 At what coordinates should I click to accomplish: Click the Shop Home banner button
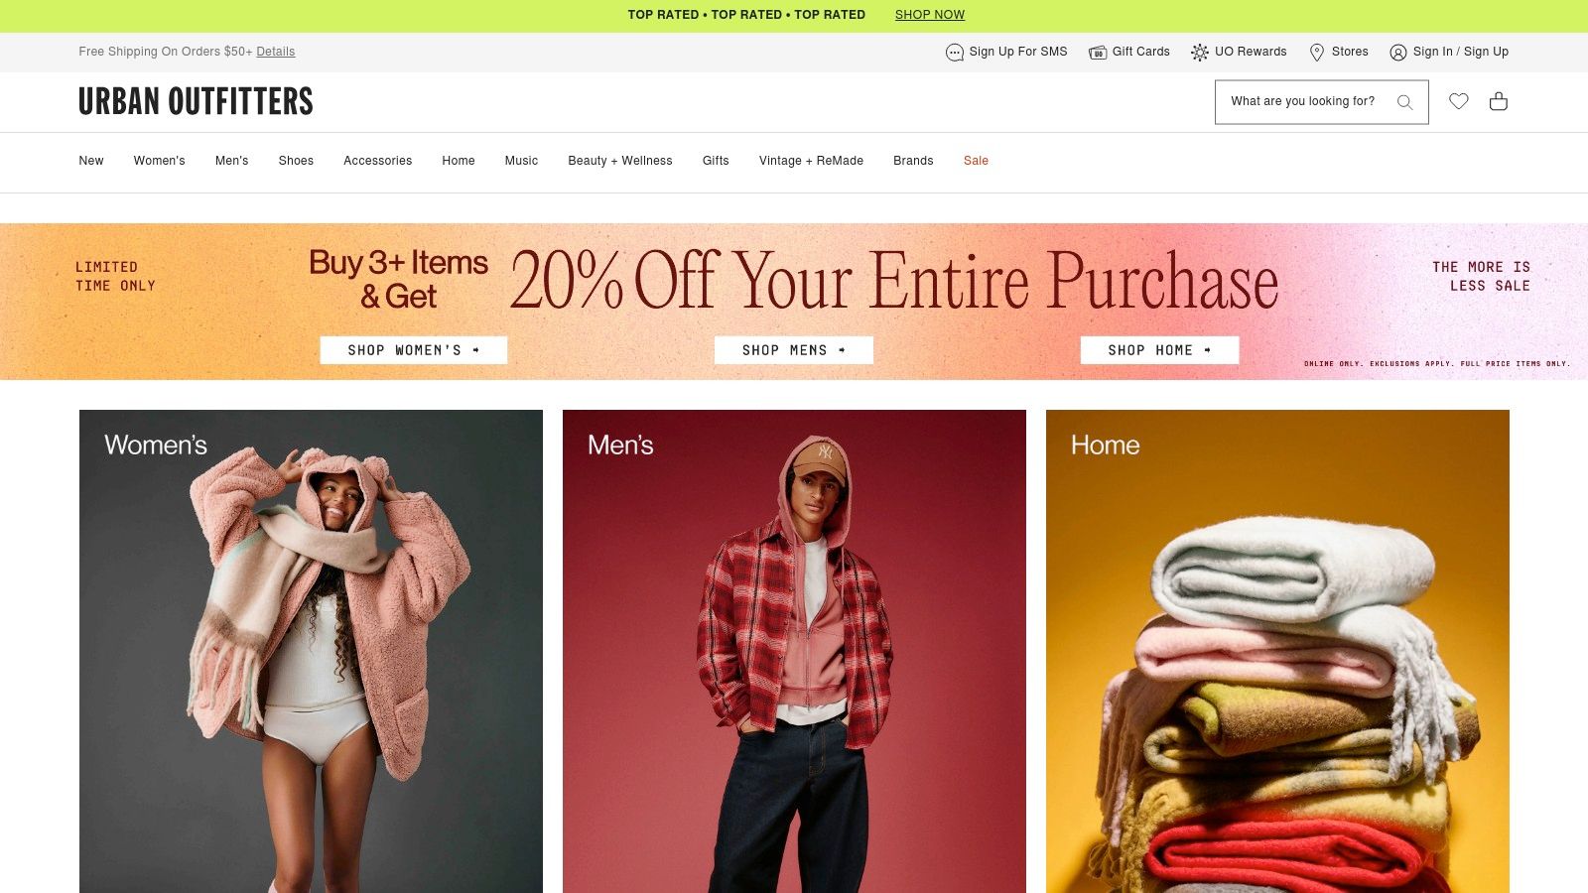click(x=1159, y=350)
